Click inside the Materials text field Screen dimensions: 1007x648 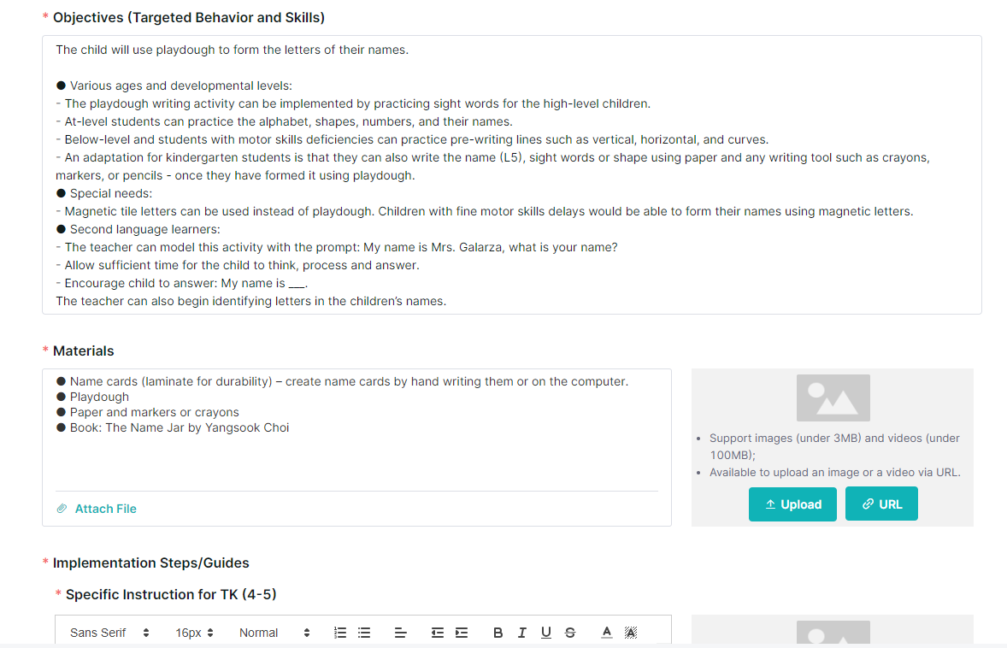(356, 428)
